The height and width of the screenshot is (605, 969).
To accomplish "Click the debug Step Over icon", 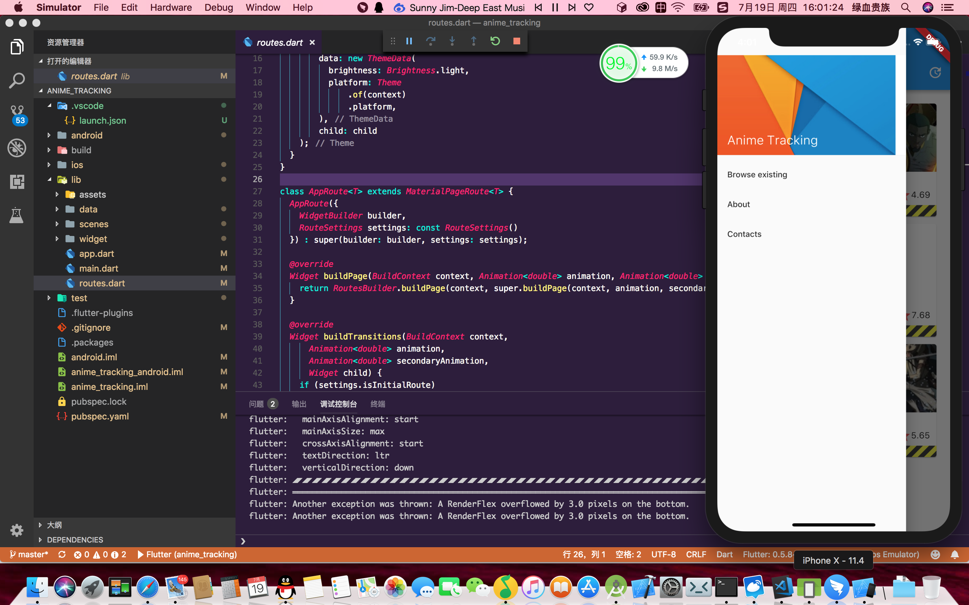I will 430,41.
